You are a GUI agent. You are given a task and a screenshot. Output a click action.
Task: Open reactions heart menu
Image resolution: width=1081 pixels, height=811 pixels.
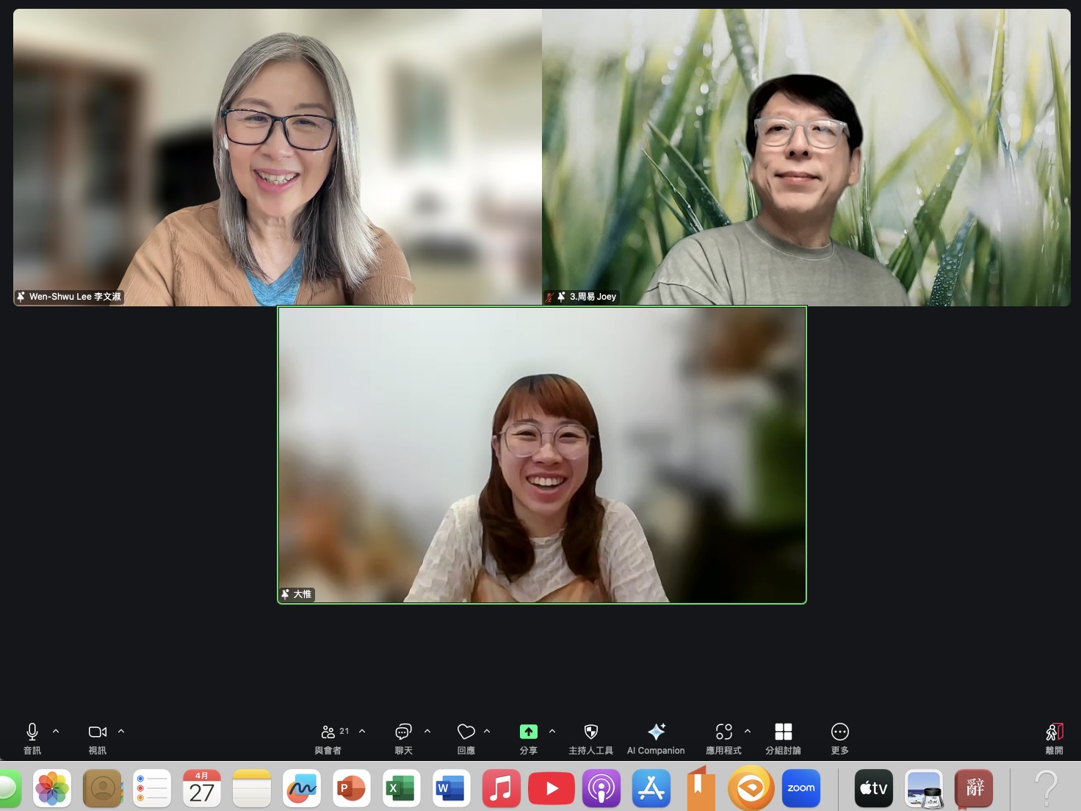pos(466,732)
